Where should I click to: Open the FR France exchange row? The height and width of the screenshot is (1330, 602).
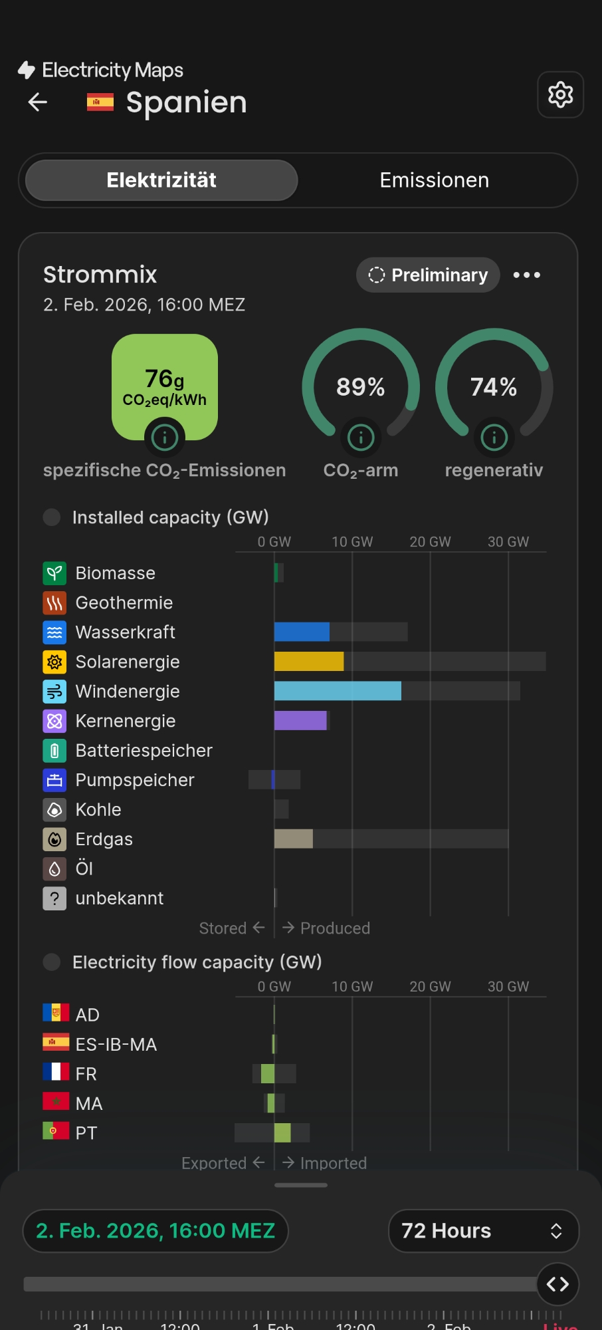click(86, 1073)
